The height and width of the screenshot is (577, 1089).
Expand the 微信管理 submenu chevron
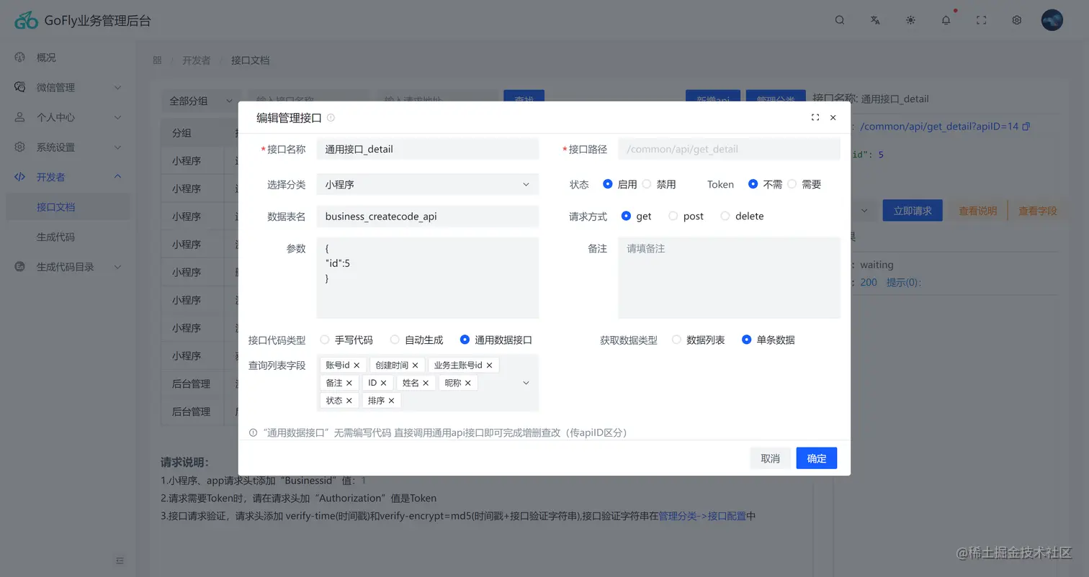tap(117, 87)
